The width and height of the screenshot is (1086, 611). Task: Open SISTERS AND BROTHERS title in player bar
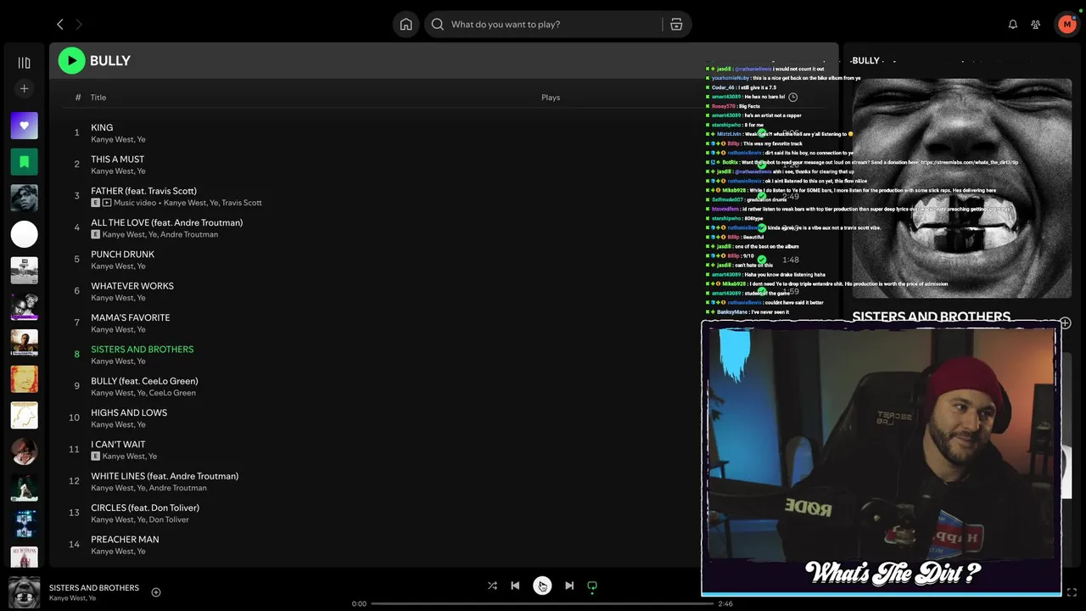tap(94, 587)
